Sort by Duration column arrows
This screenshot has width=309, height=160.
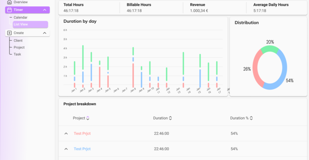click(171, 118)
